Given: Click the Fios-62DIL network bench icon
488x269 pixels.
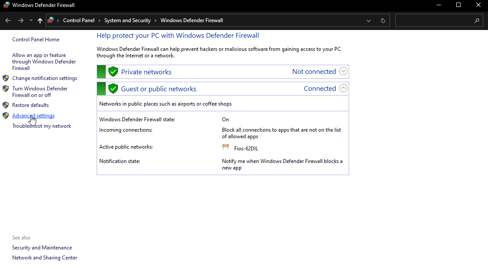Looking at the screenshot, I should [225, 147].
